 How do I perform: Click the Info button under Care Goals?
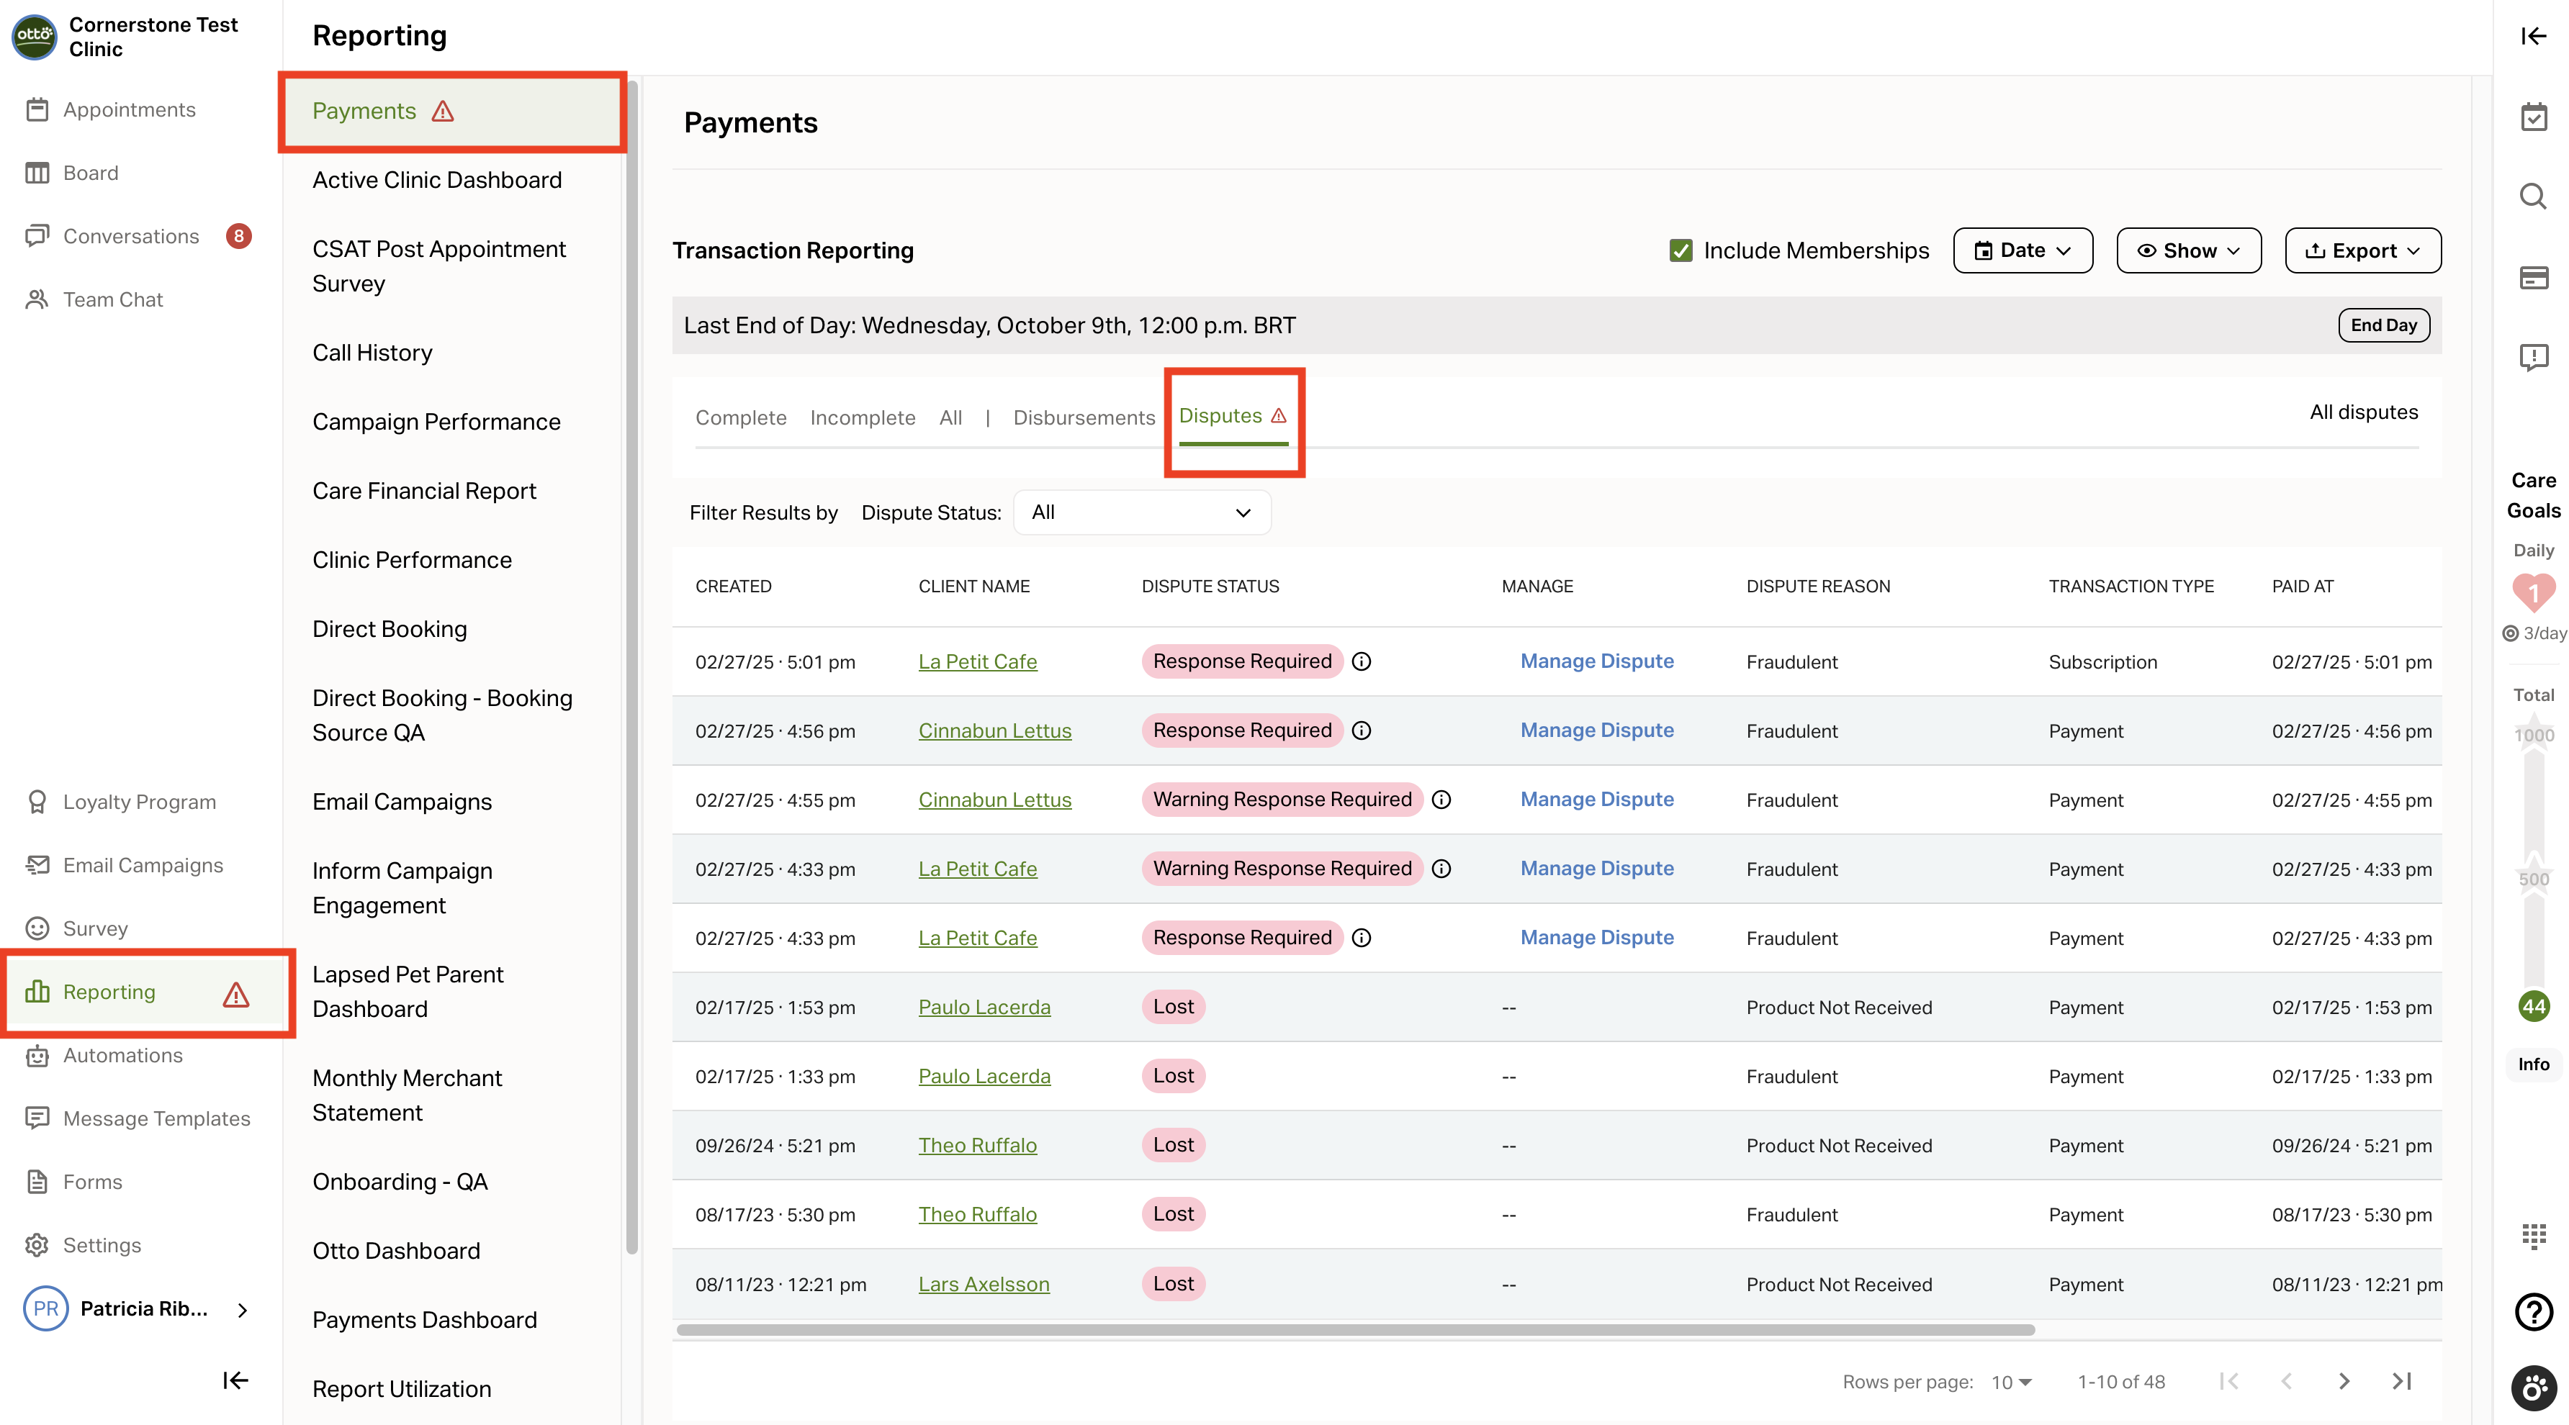[x=2533, y=1064]
